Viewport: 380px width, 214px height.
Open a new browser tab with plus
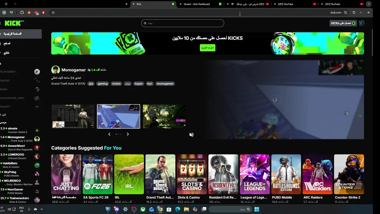point(126,4)
